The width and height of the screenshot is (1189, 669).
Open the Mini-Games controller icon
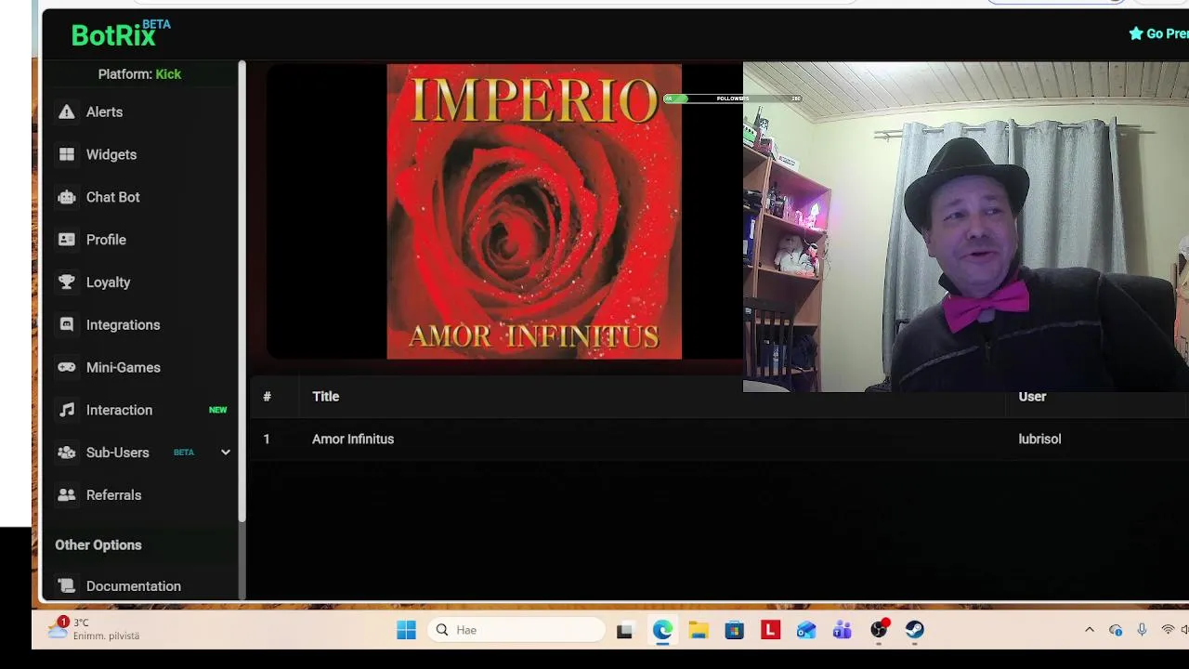[x=66, y=367]
